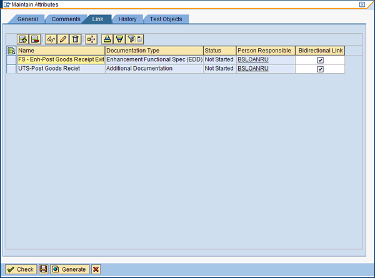Image resolution: width=375 pixels, height=278 pixels.
Task: Click the insert row icon in toolbar
Action: (x=24, y=39)
